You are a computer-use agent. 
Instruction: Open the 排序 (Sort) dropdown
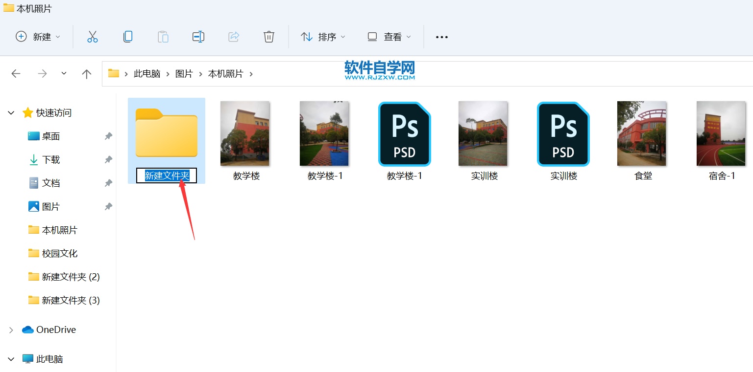click(x=323, y=37)
